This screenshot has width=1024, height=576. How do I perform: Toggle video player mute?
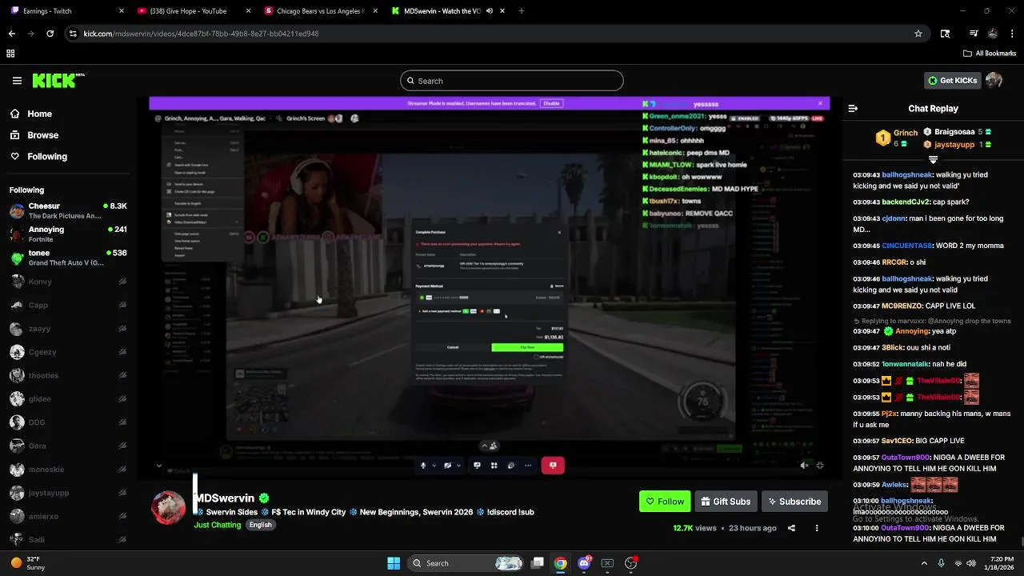click(805, 465)
